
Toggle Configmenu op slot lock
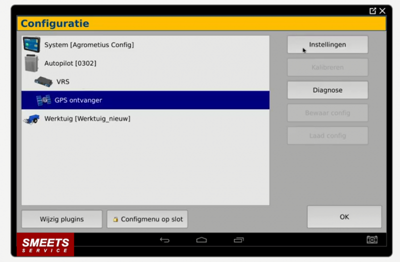tap(147, 219)
